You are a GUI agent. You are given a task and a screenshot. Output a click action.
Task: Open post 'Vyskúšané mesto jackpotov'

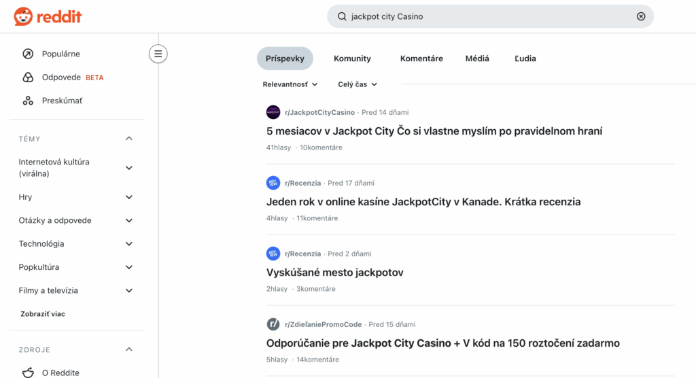[335, 273]
